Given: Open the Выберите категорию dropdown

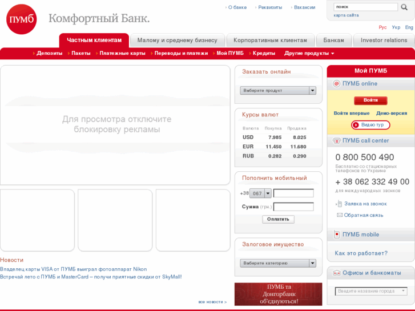Looking at the screenshot, I should 278,263.
